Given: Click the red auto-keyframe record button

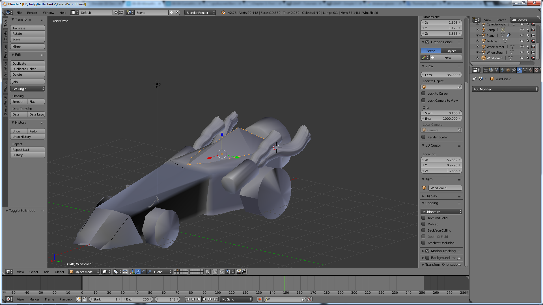Looking at the screenshot, I should pyautogui.click(x=260, y=299).
